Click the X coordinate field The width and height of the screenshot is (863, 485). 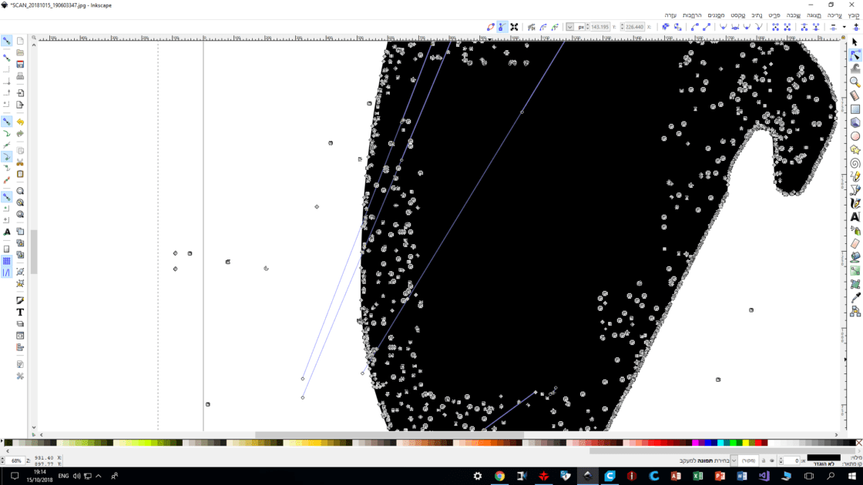tap(635, 27)
